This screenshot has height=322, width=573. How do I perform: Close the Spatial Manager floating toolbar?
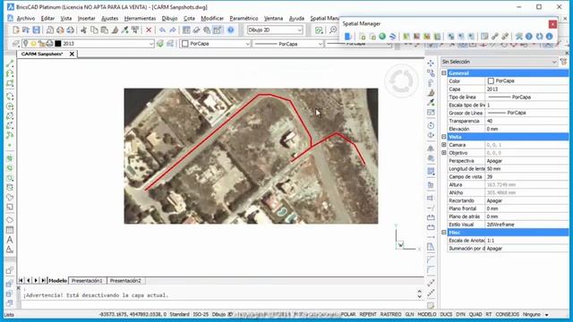pos(552,24)
